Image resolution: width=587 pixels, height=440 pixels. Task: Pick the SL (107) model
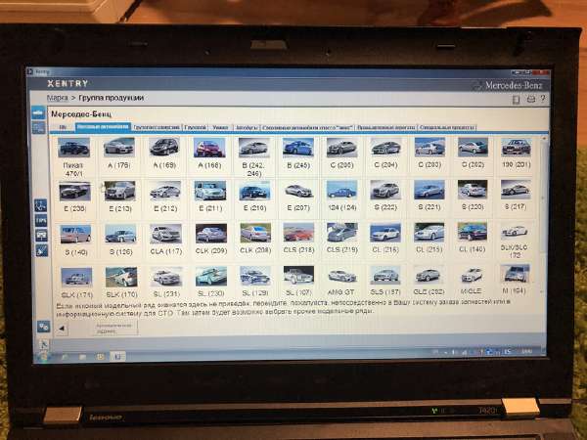pyautogui.click(x=298, y=281)
